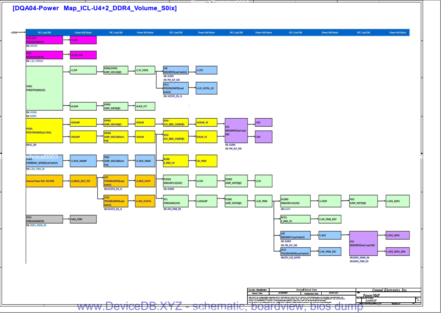Image resolution: width=441 pixels, height=313 pixels.
Task: Click the +1.0VS_DGPU rail box
Action: 398,201
